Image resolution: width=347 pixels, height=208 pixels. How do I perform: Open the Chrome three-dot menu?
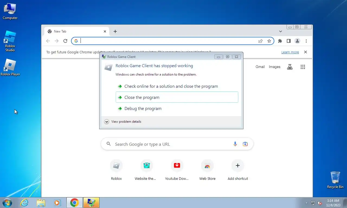pyautogui.click(x=306, y=41)
